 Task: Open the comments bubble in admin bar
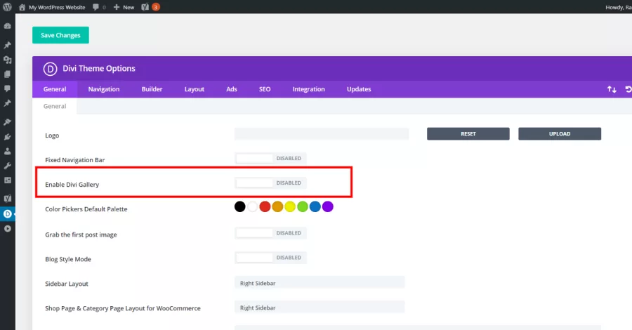pos(99,7)
